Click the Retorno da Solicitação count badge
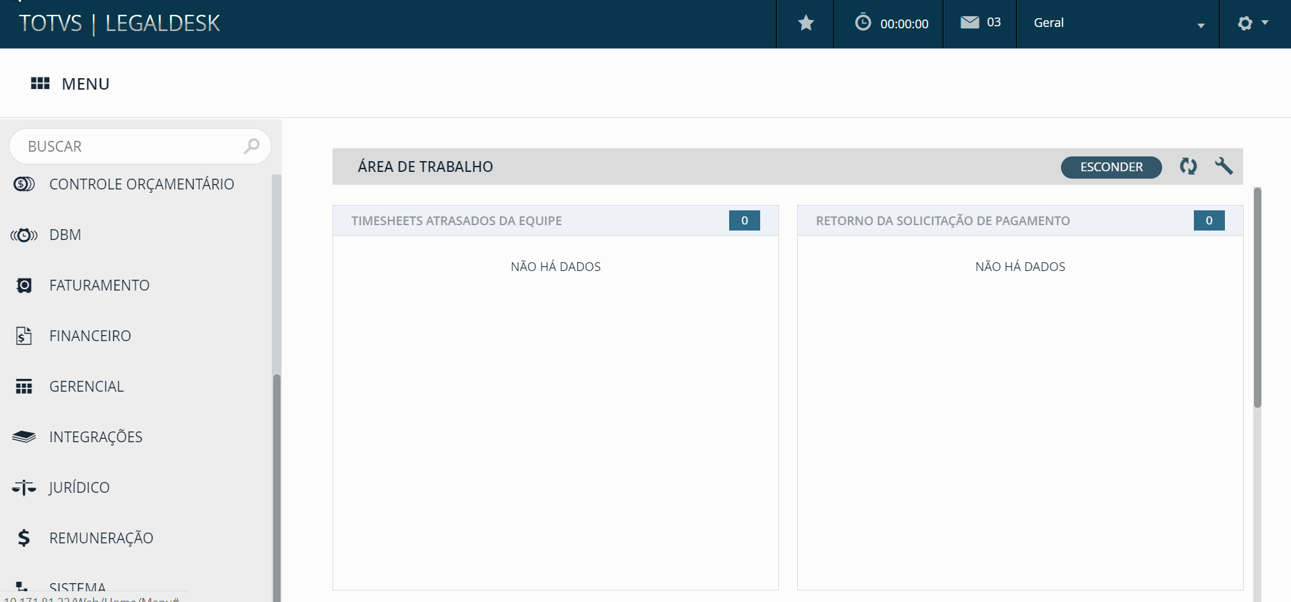 tap(1209, 220)
